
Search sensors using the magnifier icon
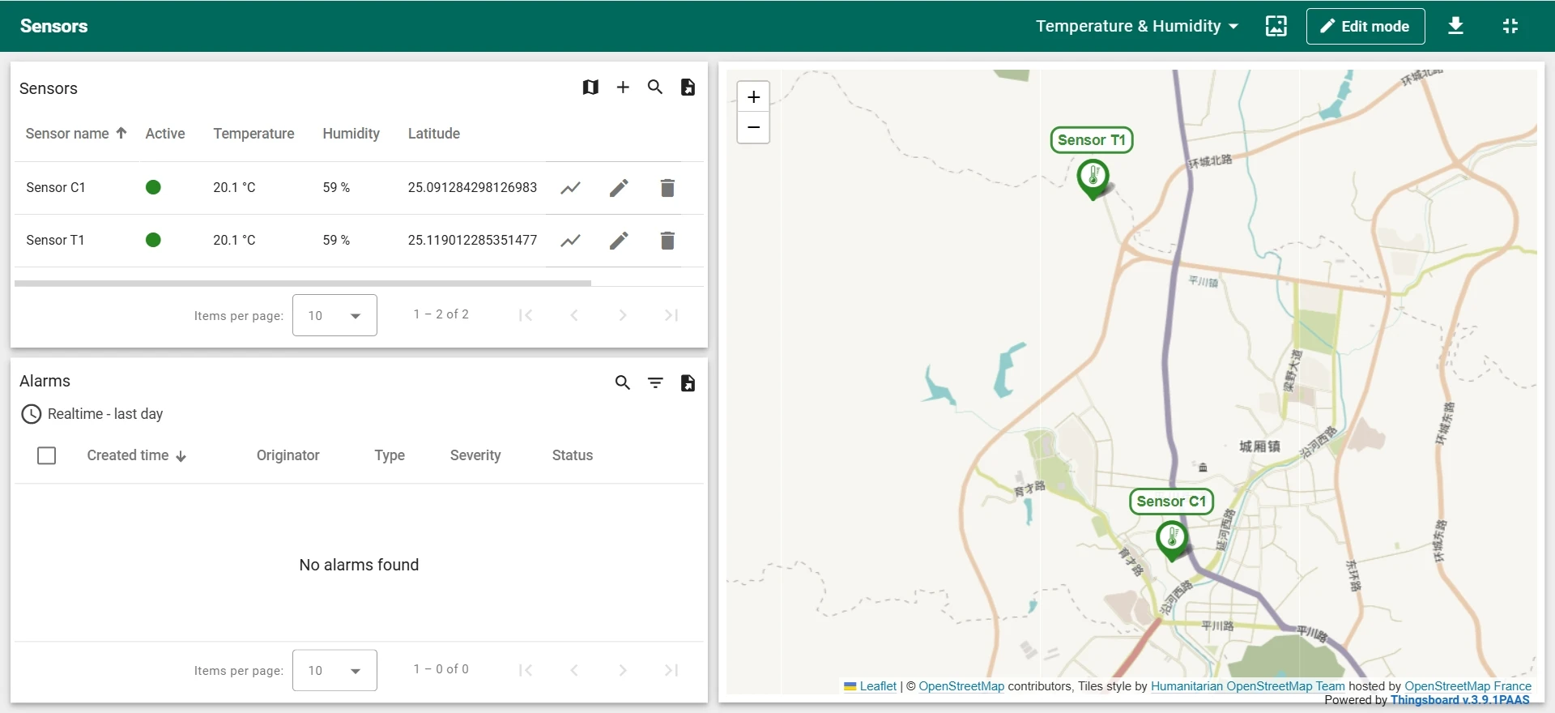(x=655, y=88)
